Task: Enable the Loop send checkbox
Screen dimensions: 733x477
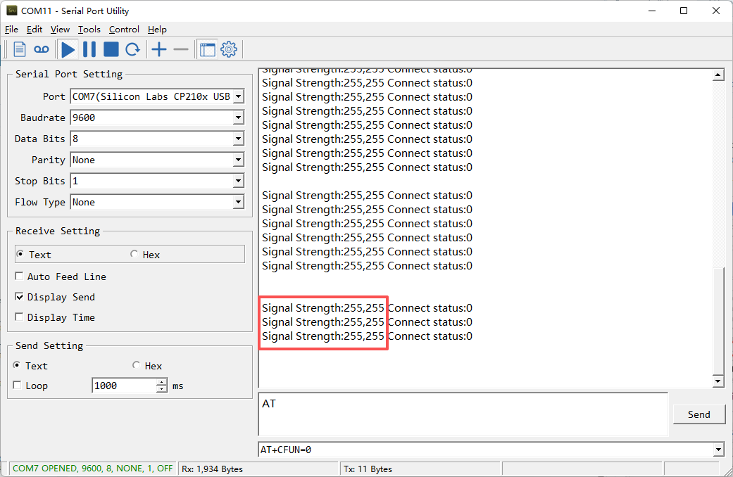Action: [18, 386]
